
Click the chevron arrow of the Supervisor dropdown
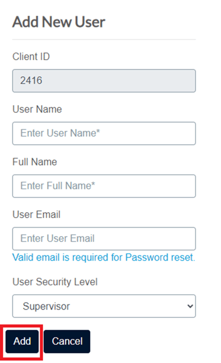[x=190, y=306]
